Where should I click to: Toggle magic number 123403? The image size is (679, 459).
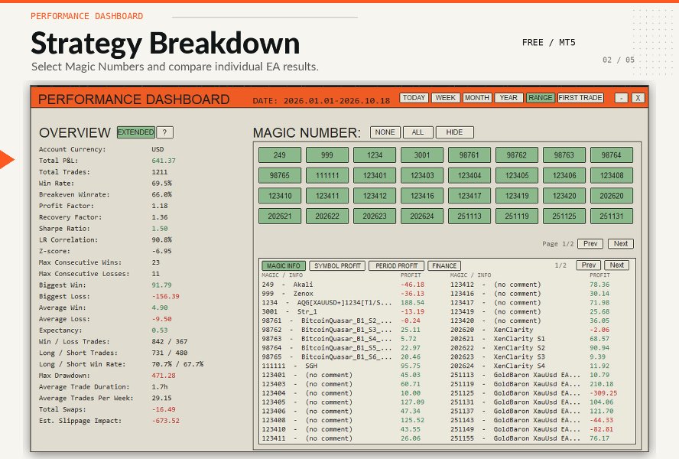422,175
